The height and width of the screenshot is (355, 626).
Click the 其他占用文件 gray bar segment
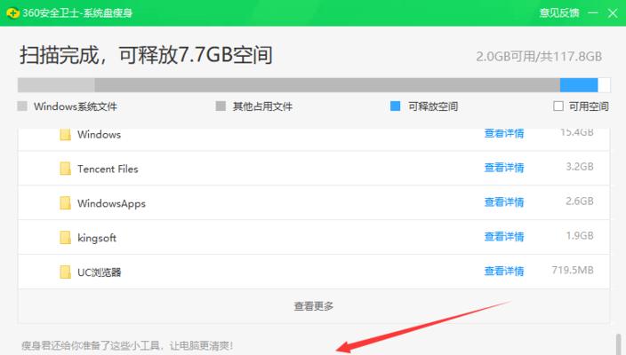pyautogui.click(x=327, y=85)
